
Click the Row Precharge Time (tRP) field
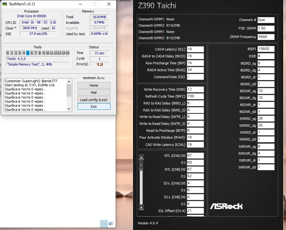click(195, 63)
